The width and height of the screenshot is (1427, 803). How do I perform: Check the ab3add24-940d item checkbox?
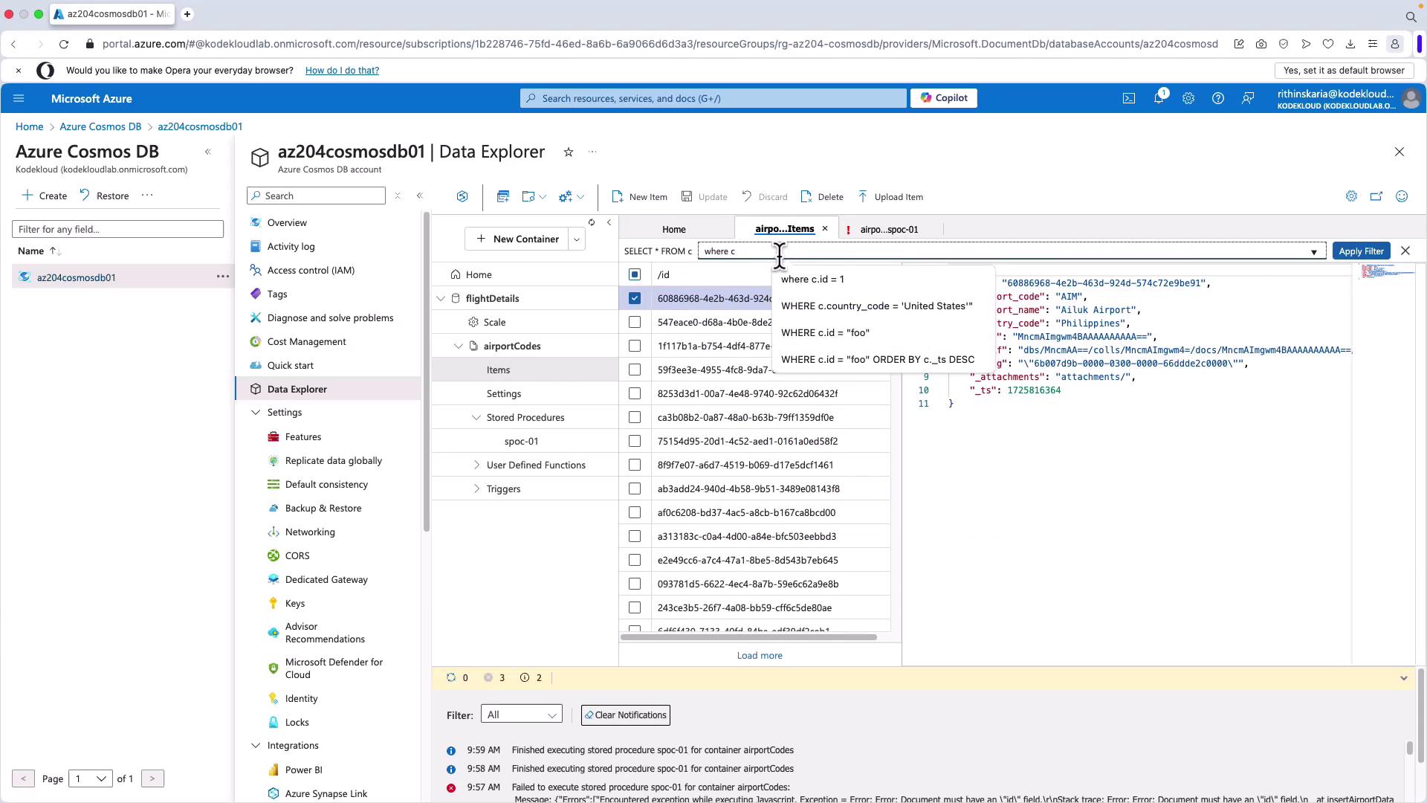click(635, 488)
